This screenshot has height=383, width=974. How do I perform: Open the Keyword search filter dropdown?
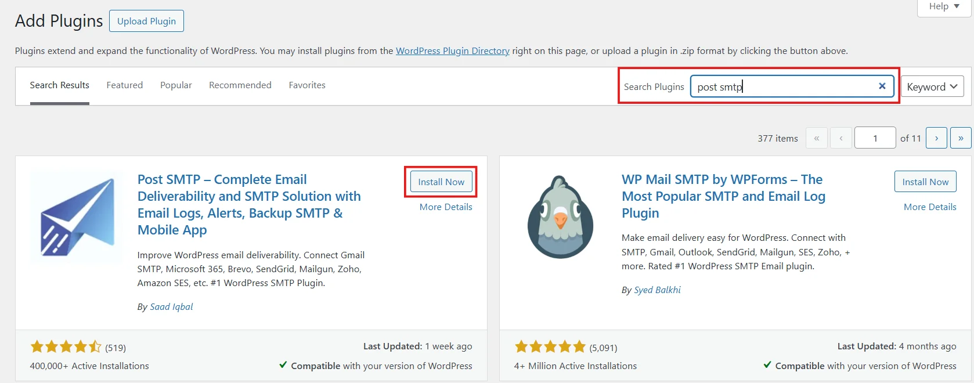(932, 86)
